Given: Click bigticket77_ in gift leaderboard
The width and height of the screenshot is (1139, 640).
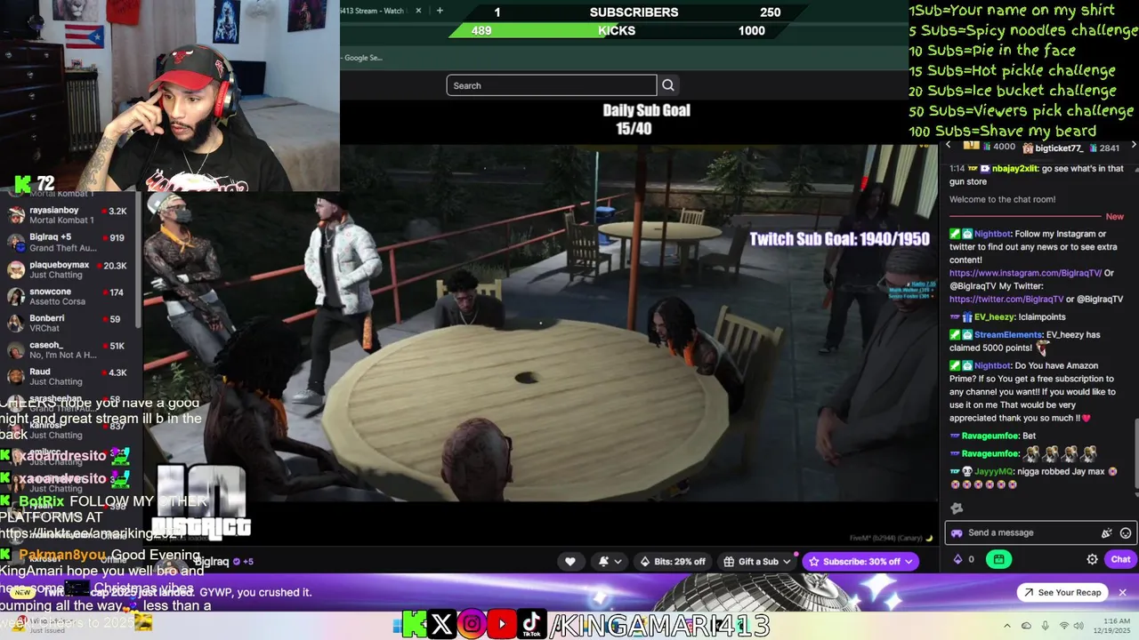Looking at the screenshot, I should (1059, 148).
